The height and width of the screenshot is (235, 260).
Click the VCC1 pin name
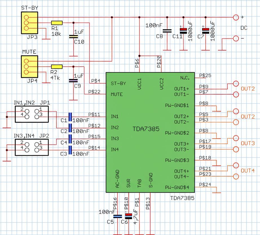(139, 84)
